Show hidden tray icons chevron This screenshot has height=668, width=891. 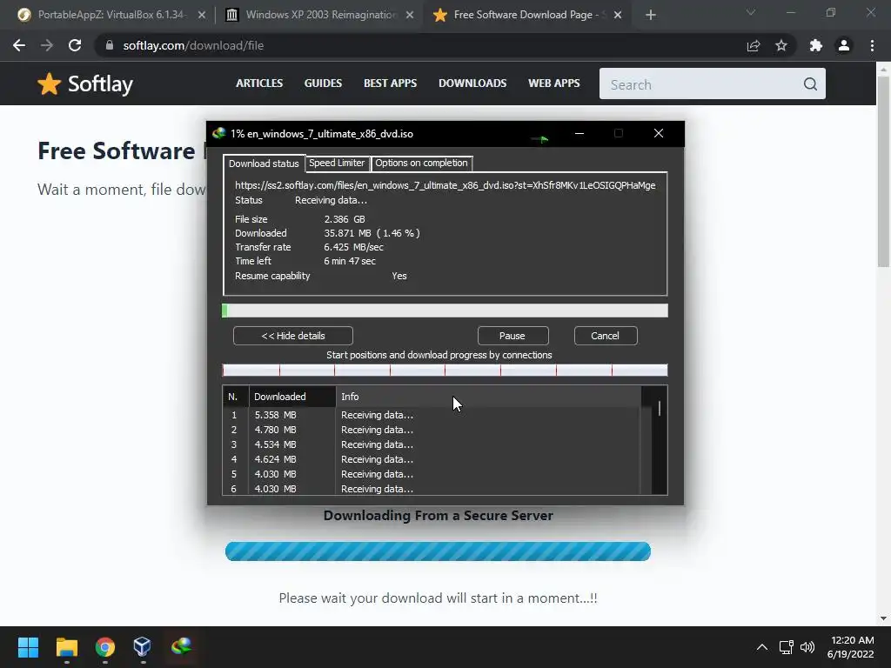tap(762, 647)
